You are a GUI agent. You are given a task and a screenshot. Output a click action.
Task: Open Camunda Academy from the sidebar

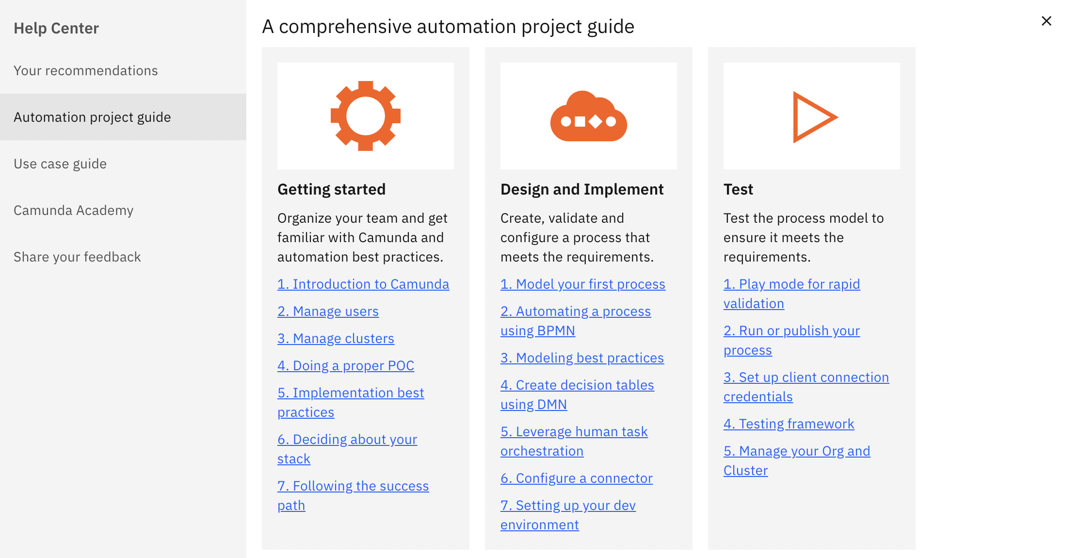pos(73,210)
